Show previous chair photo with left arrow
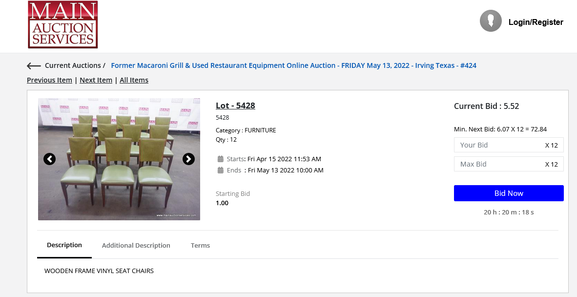Image resolution: width=577 pixels, height=297 pixels. click(50, 159)
